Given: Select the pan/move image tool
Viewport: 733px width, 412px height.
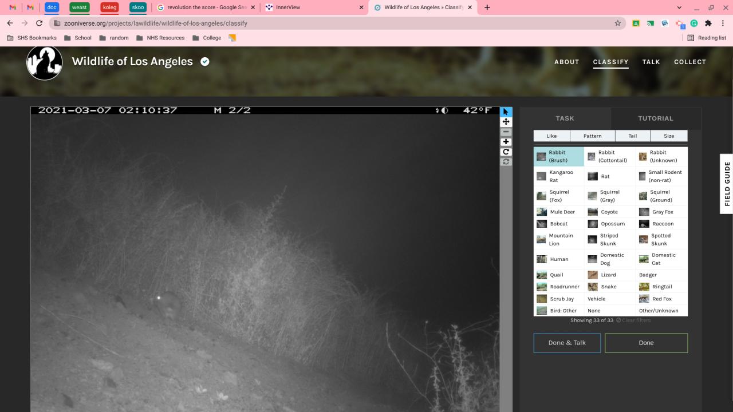Looking at the screenshot, I should 506,122.
